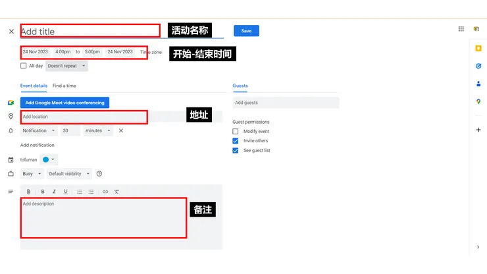Image resolution: width=487 pixels, height=274 pixels.
Task: Switch to the Find a time tab
Action: 64,86
